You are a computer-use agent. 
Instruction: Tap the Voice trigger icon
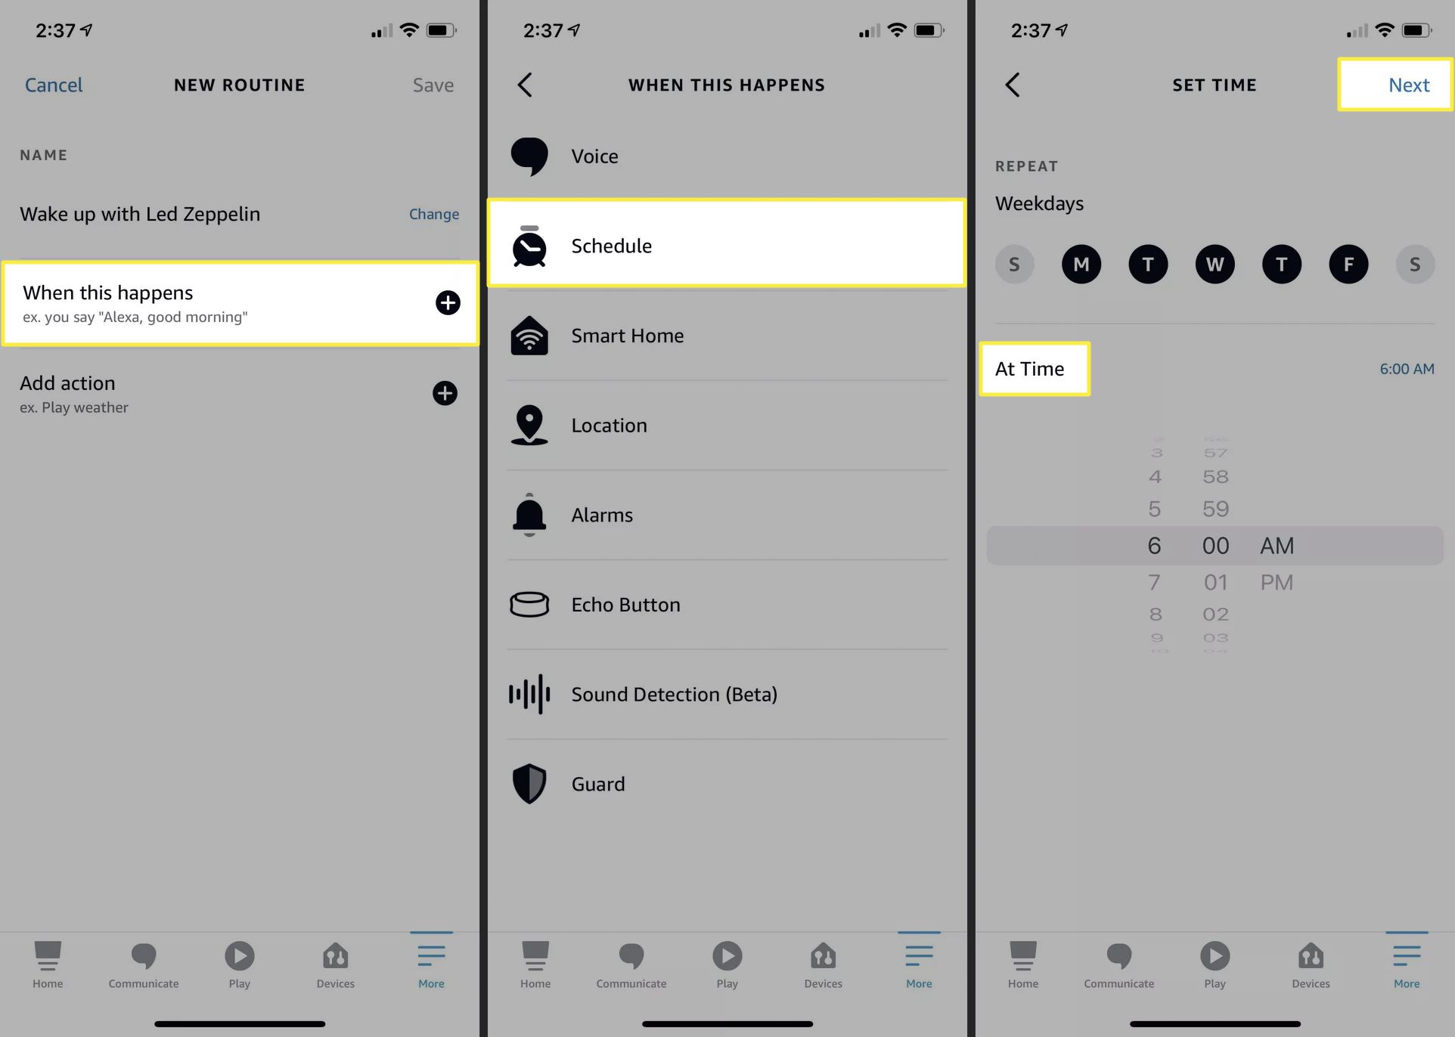click(x=528, y=156)
